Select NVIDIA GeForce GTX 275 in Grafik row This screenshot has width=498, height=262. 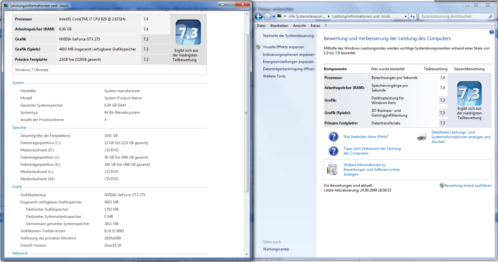tap(80, 39)
